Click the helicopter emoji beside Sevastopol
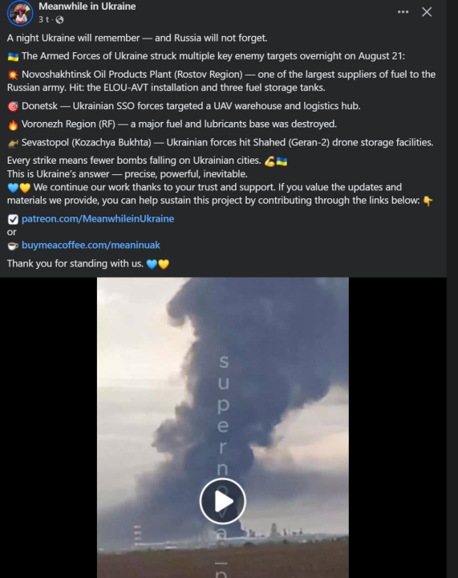 point(13,143)
